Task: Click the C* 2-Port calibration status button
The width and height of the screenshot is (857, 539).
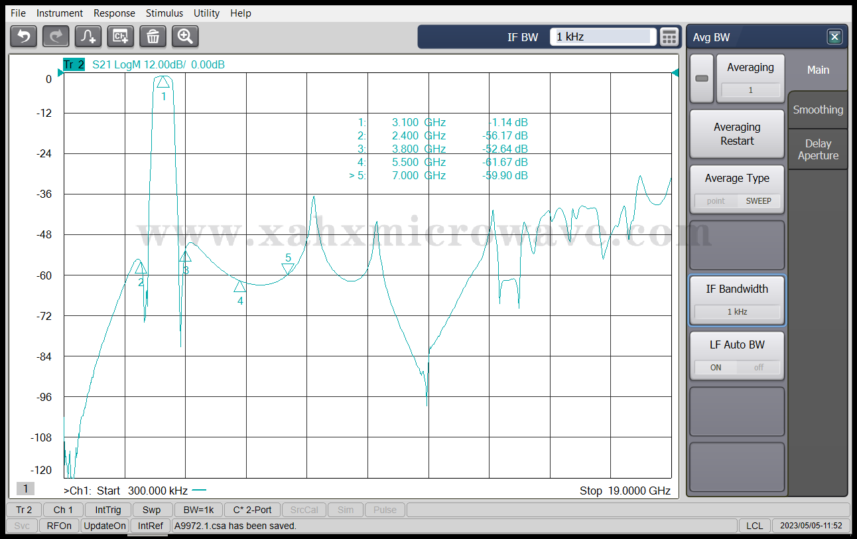Action: pyautogui.click(x=252, y=510)
